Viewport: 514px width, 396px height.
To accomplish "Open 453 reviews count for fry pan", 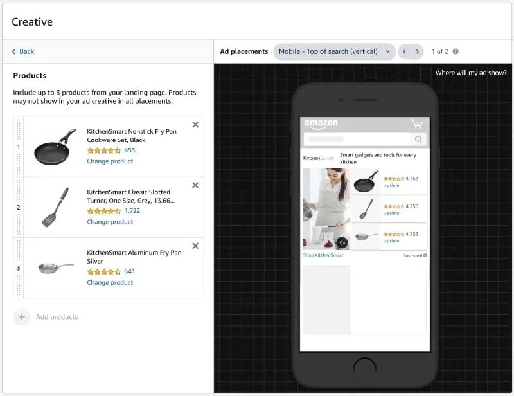I will (130, 150).
